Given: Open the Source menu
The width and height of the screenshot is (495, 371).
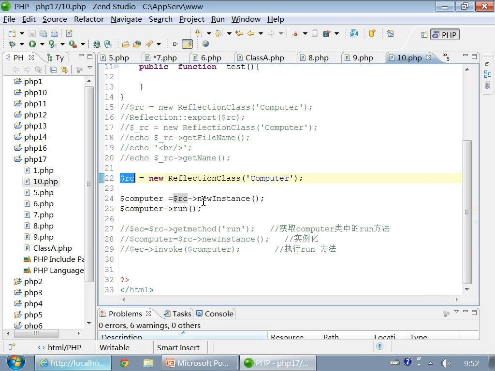Looking at the screenshot, I should 55,19.
